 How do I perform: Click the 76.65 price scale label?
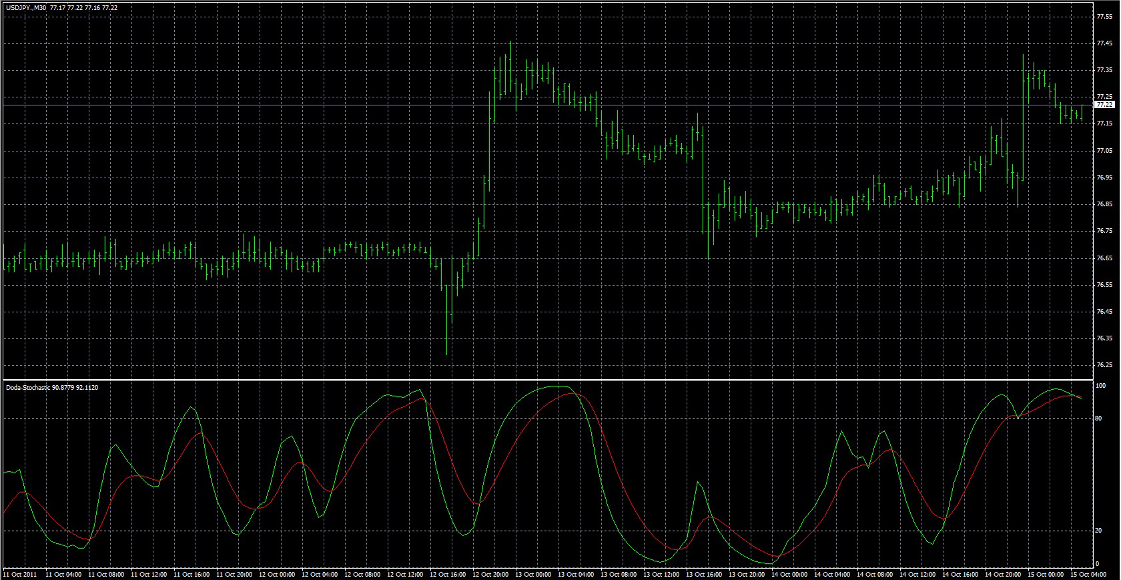pyautogui.click(x=1105, y=258)
